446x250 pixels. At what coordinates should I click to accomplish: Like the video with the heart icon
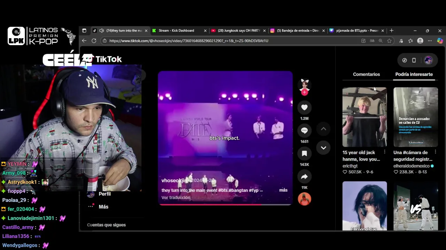point(304,108)
